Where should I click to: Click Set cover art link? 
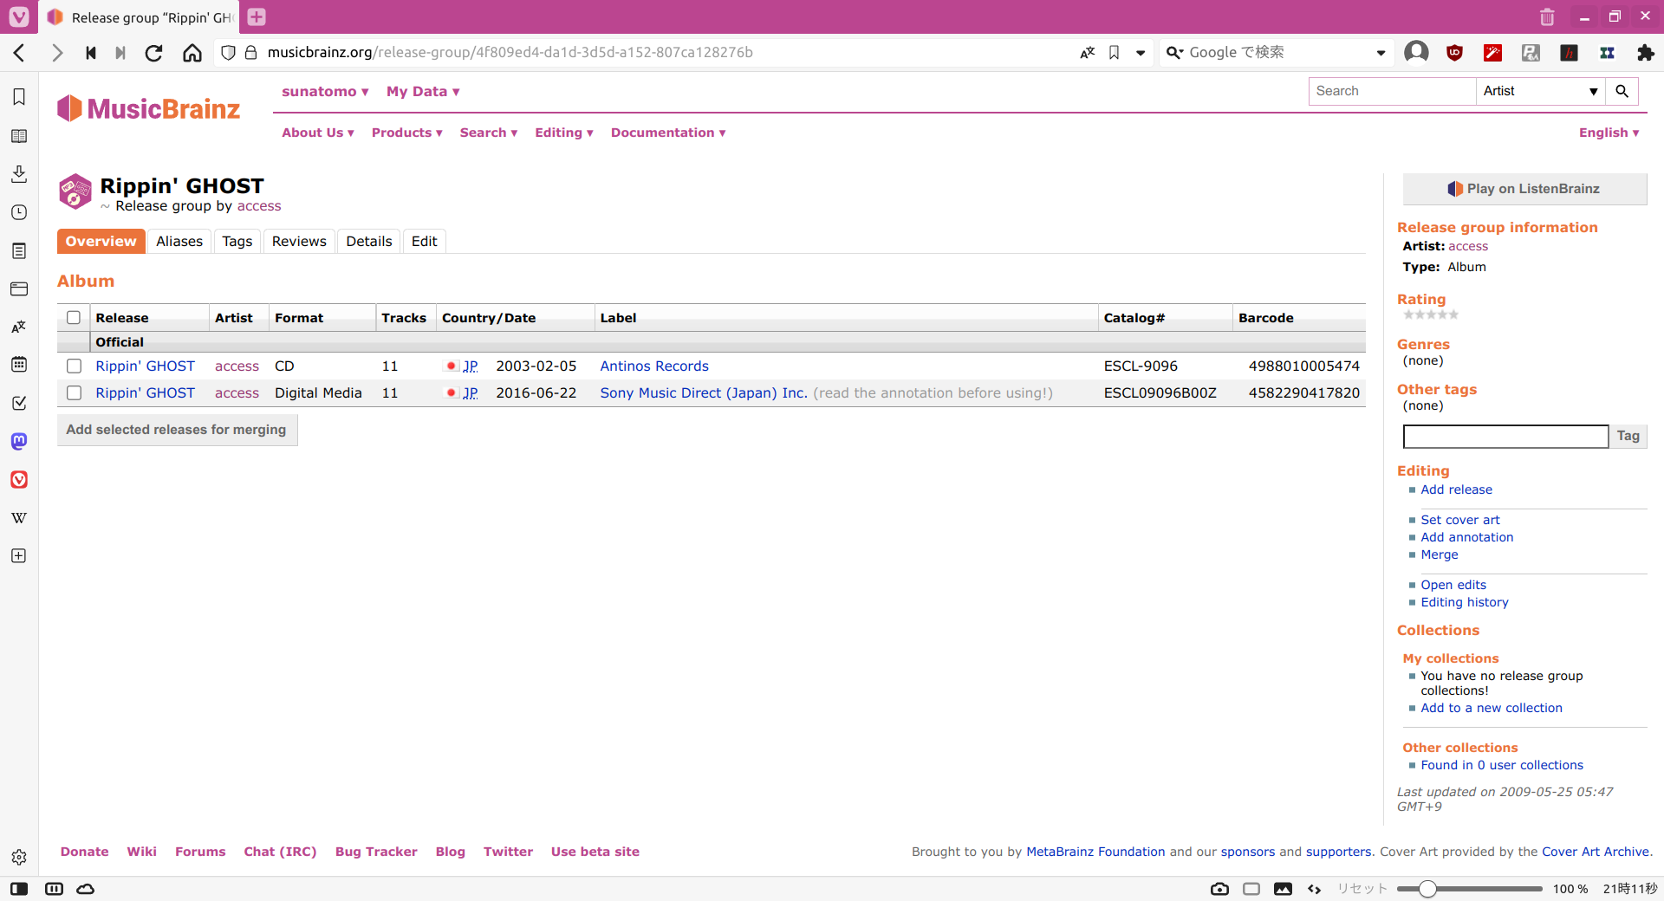1460,520
